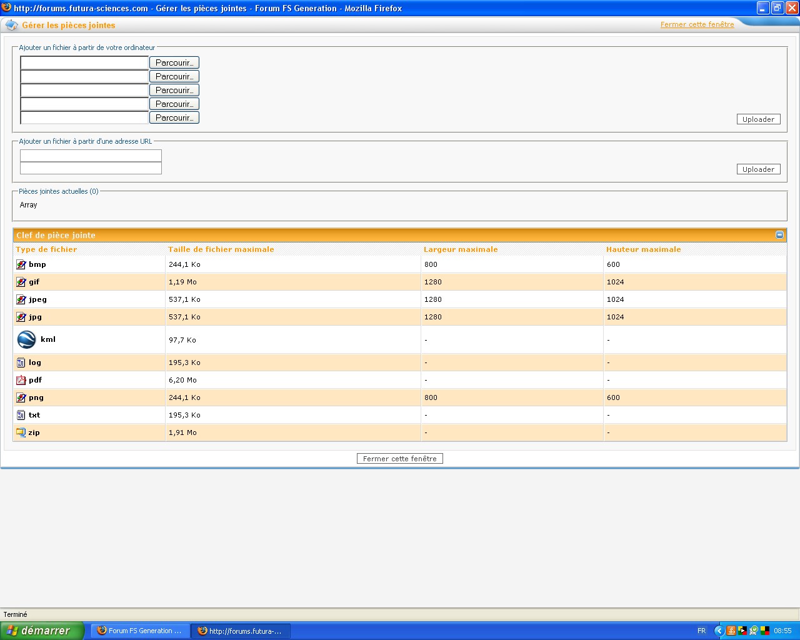Click the Type de fichier column header
Image resolution: width=800 pixels, height=640 pixels.
46,249
